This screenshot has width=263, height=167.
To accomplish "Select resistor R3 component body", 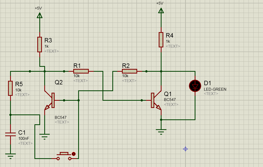I will pyautogui.click(x=40, y=45).
